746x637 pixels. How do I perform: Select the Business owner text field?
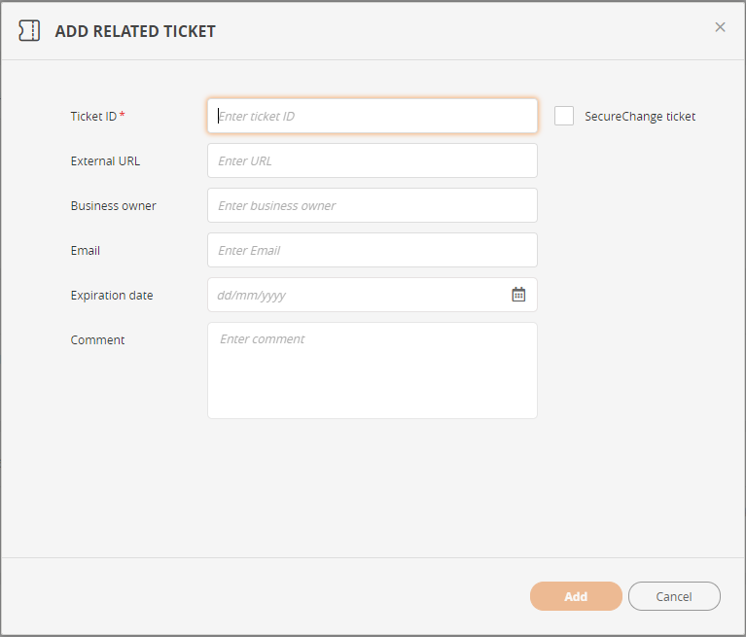[x=373, y=205]
